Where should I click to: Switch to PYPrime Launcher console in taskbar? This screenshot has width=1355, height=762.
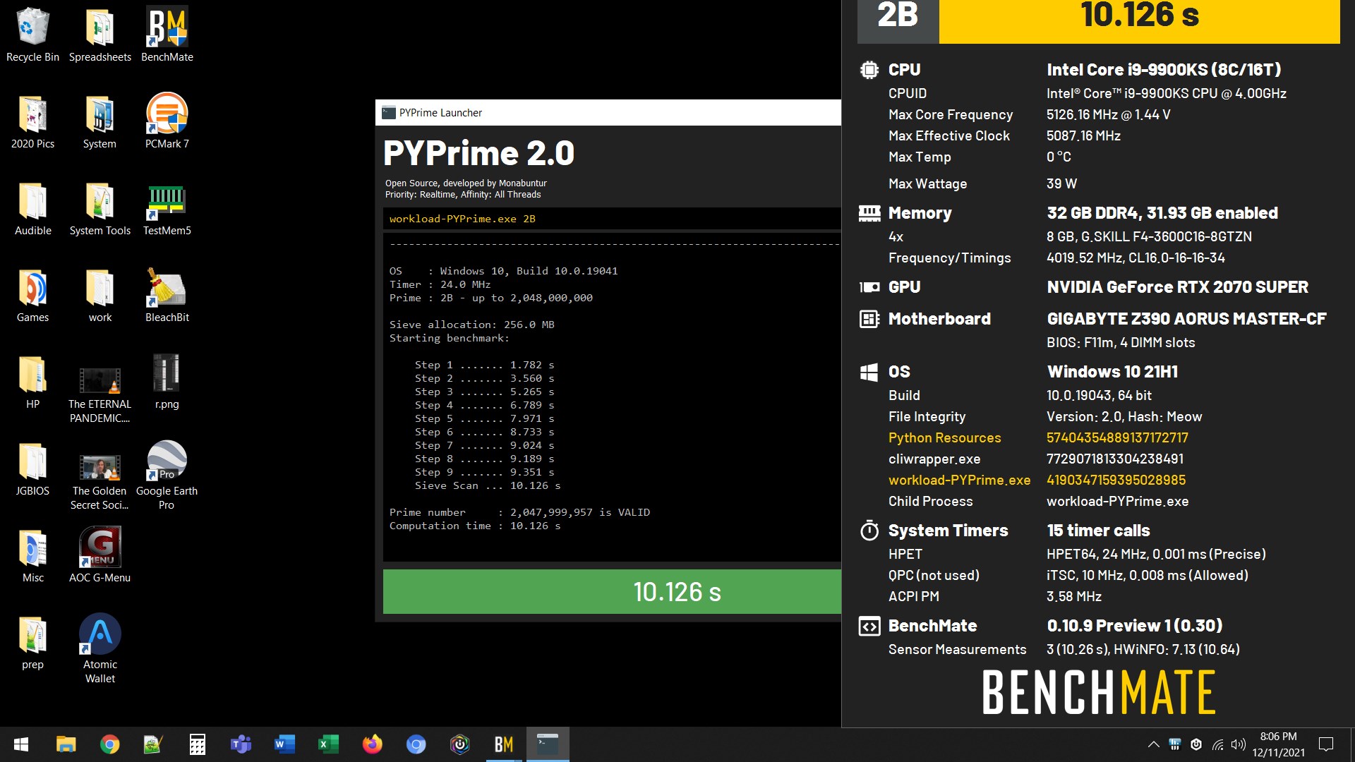point(548,744)
